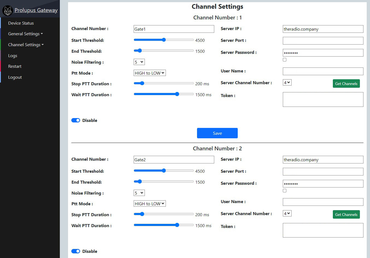Check the show password box for Channel 2
The image size is (370, 258).
point(285,190)
